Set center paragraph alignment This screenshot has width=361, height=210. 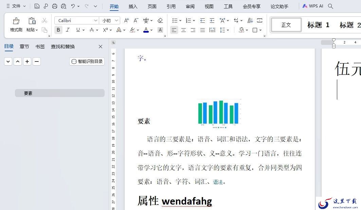coord(183,30)
